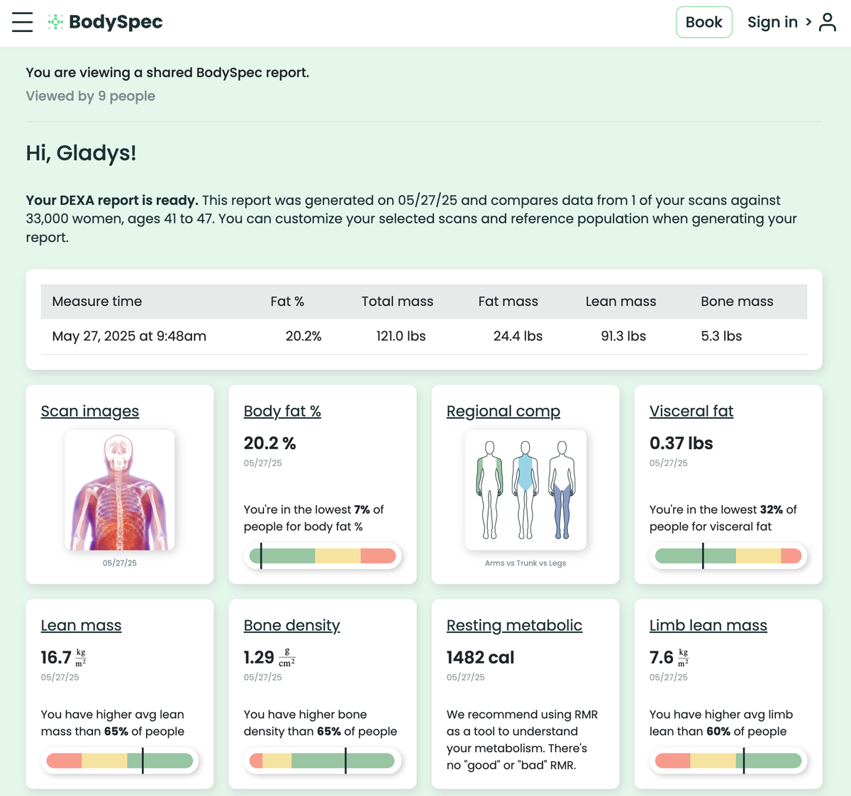851x796 pixels.
Task: Click the user profile icon
Action: (x=827, y=22)
